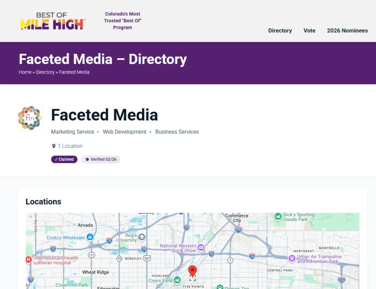
Task: Select the Costco Wholesale icon on the map
Action: pyautogui.click(x=90, y=237)
